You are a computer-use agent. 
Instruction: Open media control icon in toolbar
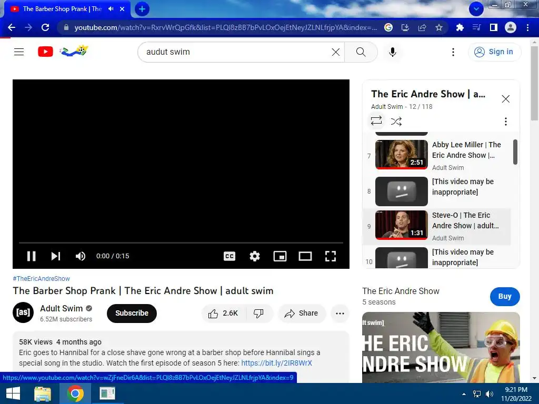tap(476, 27)
